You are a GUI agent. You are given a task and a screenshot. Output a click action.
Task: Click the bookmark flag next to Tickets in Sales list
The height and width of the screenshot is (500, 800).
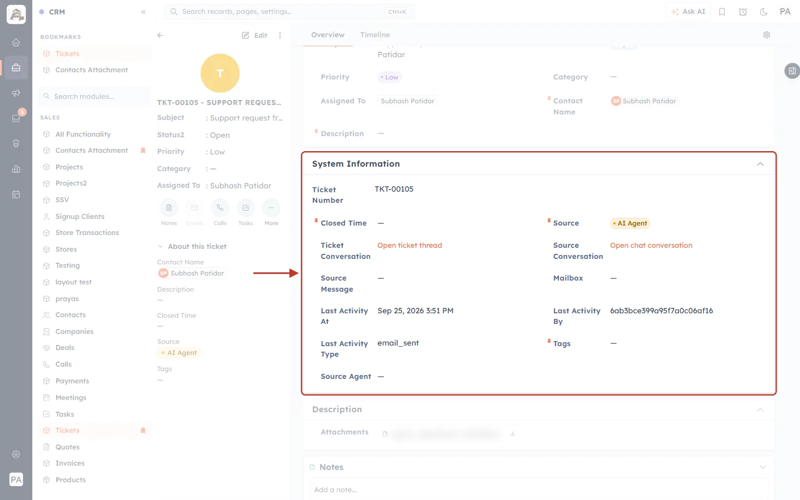point(143,431)
